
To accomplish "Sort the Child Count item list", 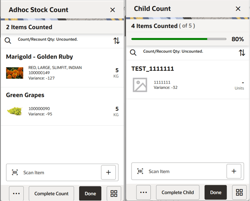I will 242,53.
